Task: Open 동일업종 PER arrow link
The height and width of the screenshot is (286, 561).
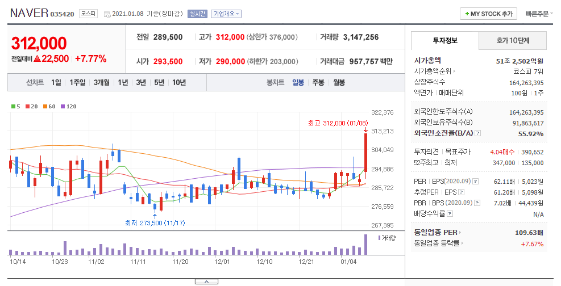Action: click(460, 233)
